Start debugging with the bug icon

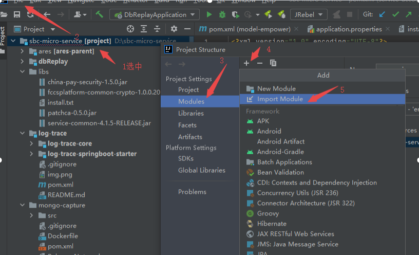222,14
